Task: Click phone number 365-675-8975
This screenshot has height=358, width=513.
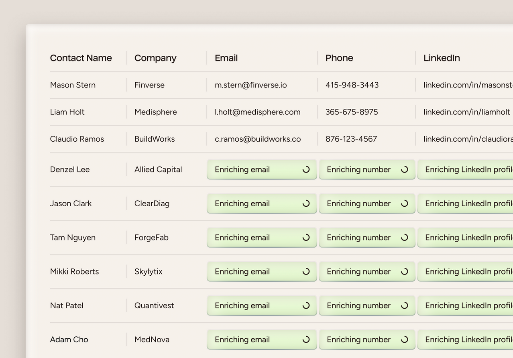Action: (352, 112)
